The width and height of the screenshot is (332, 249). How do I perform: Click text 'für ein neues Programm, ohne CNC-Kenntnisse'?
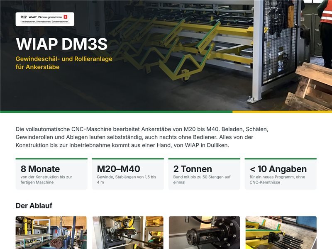pos(277,180)
